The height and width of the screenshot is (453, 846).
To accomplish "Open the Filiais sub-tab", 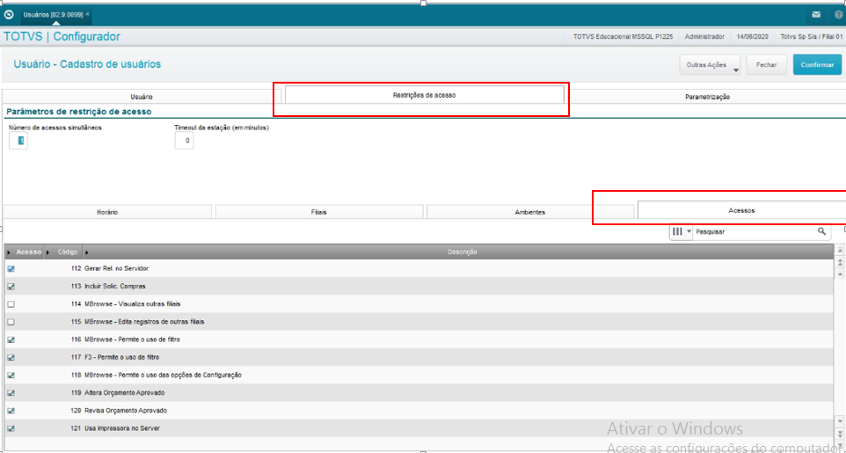I will [319, 212].
